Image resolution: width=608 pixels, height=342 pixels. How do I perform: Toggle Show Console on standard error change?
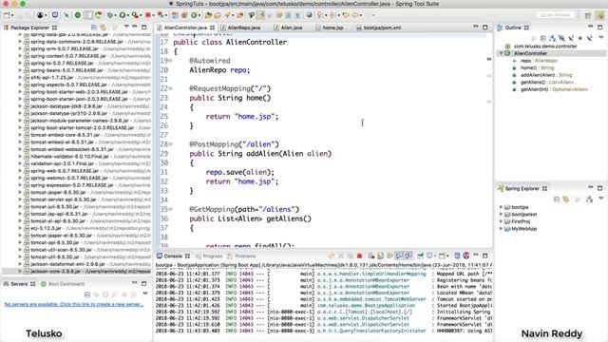tap(408, 256)
